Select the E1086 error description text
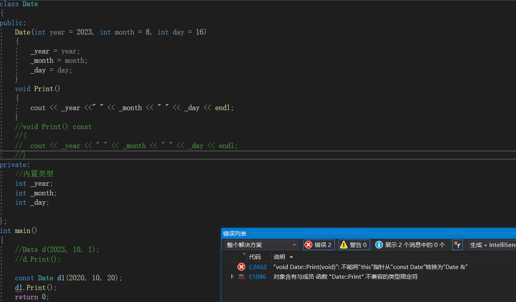Screen dimensions: 516x302 345,276
